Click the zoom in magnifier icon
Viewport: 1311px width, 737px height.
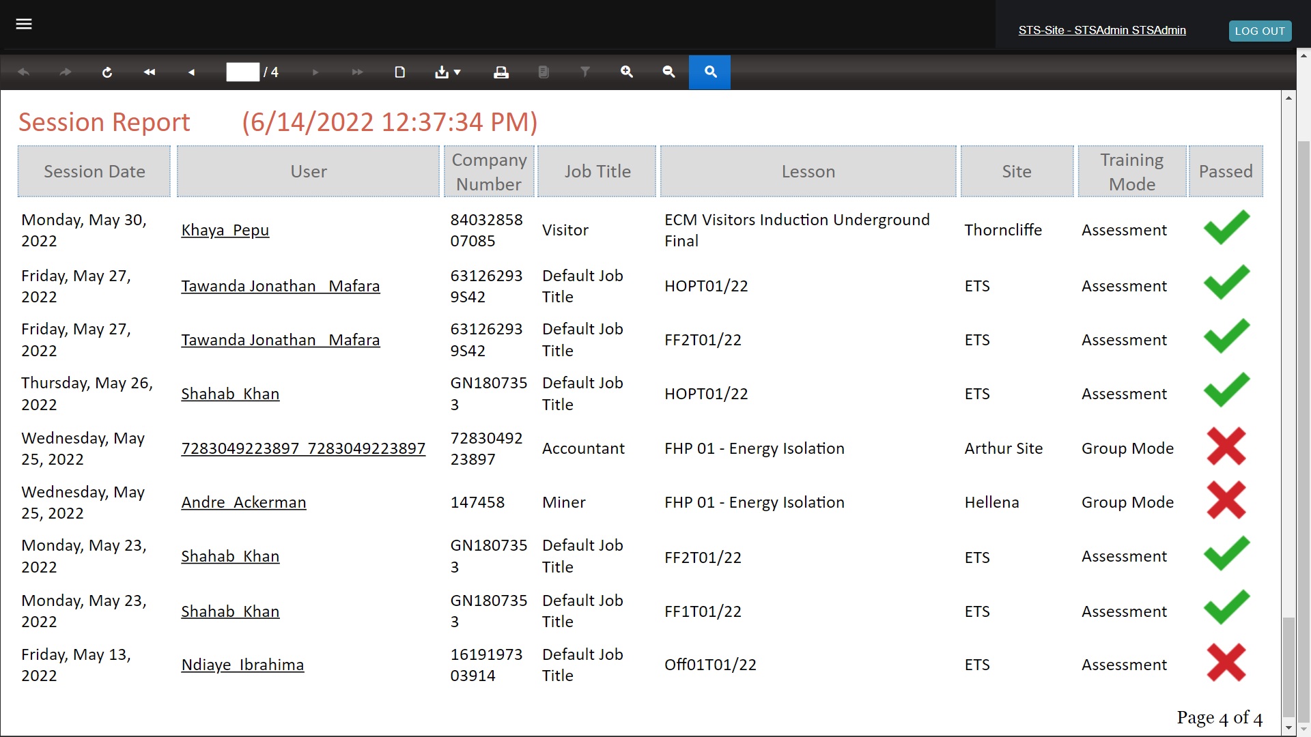tap(627, 72)
